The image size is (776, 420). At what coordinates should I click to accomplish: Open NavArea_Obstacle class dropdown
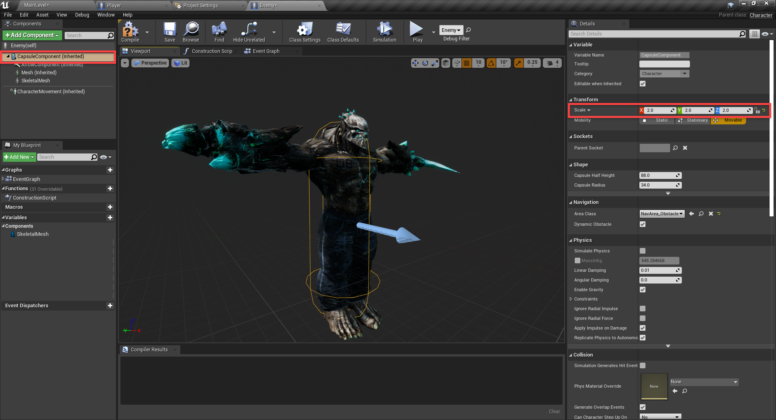pos(662,214)
